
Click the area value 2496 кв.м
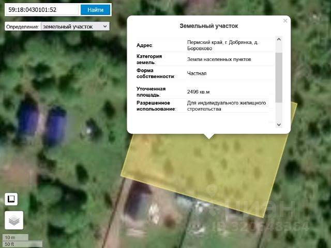coord(198,92)
